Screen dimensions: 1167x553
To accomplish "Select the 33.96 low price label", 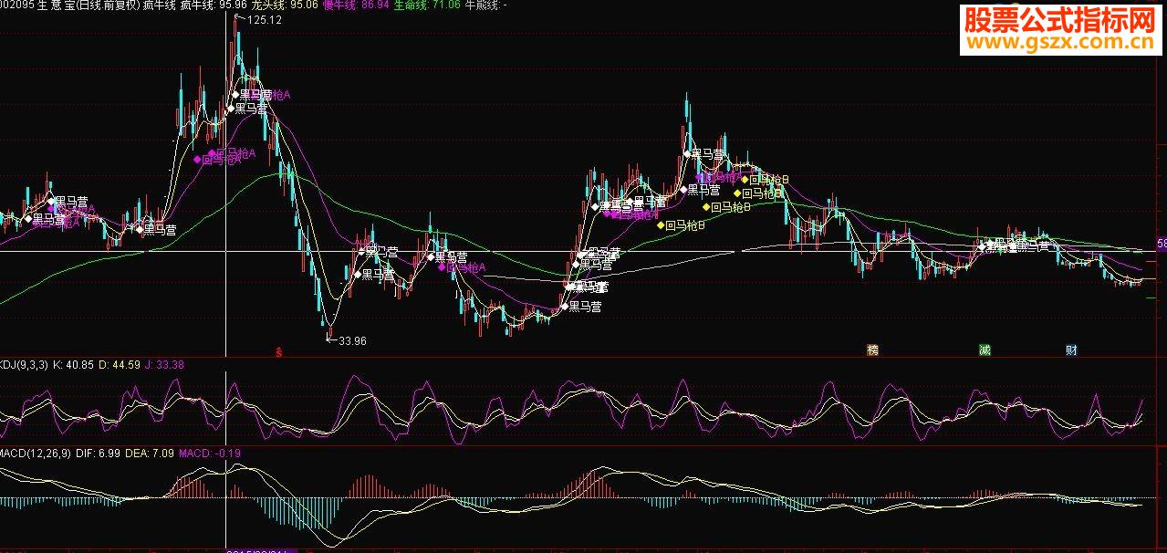I will pyautogui.click(x=351, y=341).
